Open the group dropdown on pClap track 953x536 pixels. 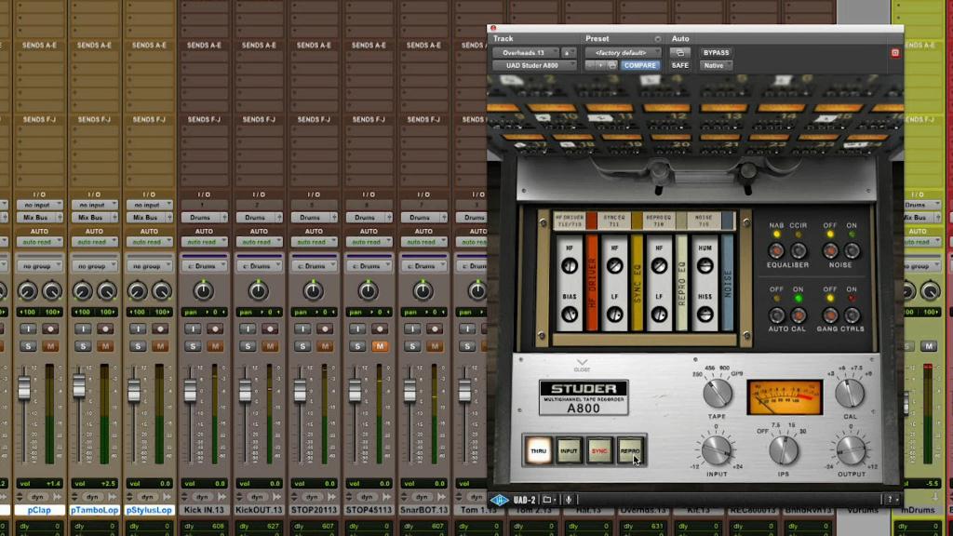pos(39,266)
